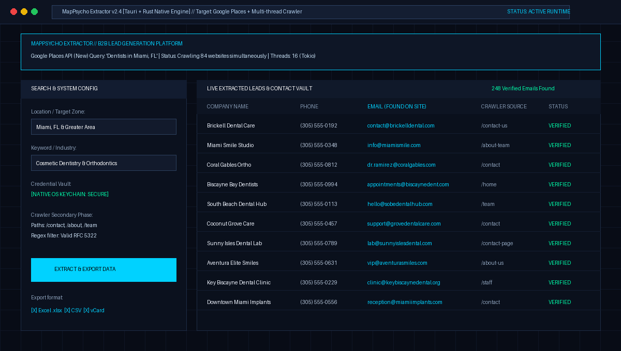Click phone number (305) 555-0192
Viewport: 621px width, 351px height.
(x=319, y=126)
